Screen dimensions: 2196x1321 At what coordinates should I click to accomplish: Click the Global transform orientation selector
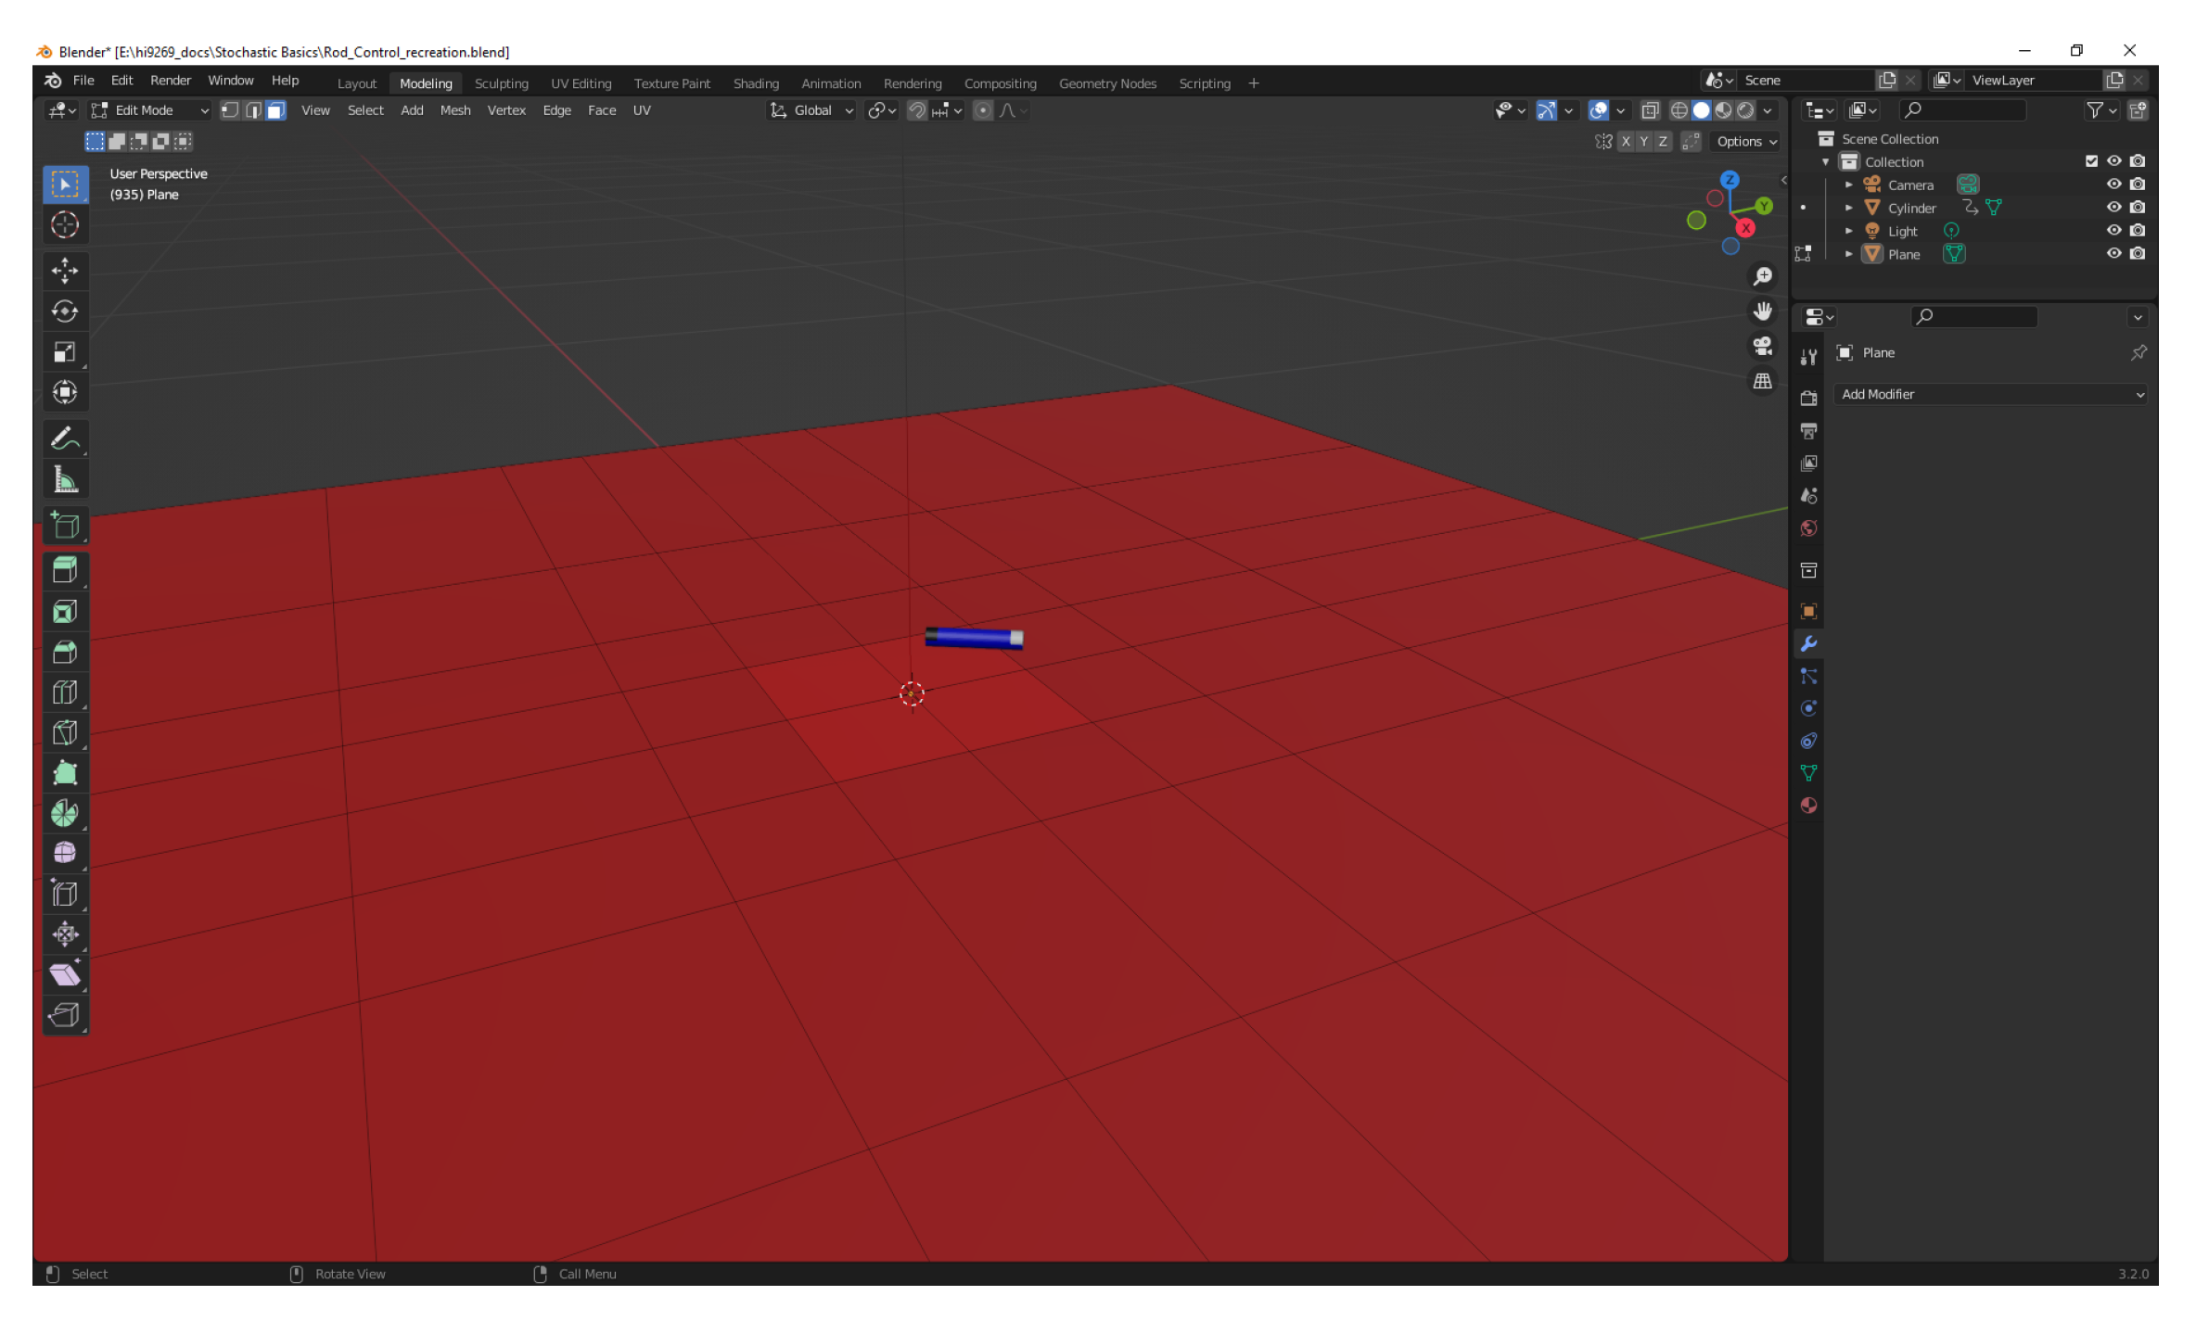(x=812, y=110)
